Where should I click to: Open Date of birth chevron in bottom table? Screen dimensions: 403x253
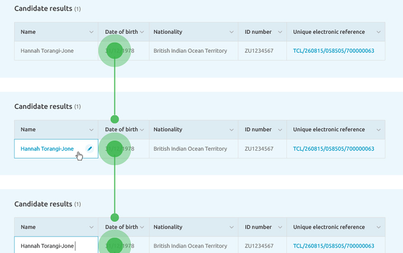coord(142,227)
